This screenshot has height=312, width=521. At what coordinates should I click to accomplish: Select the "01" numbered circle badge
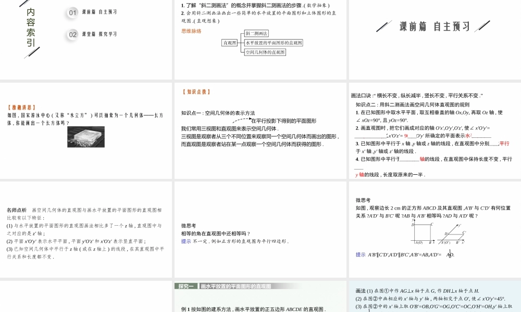(71, 12)
